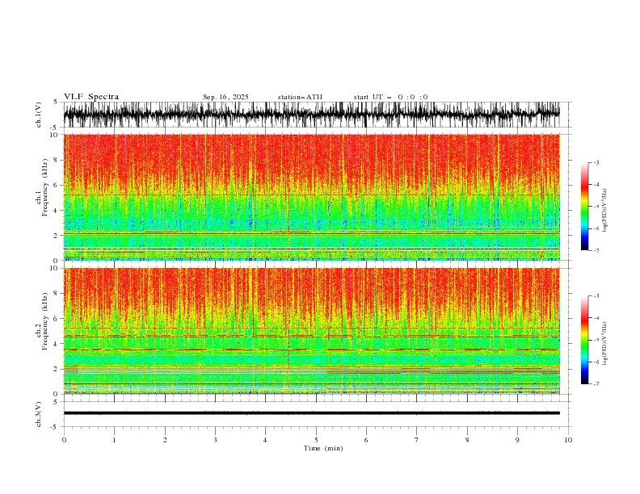
Task: Click time axis tick label "1" at bottom
Action: [x=114, y=440]
